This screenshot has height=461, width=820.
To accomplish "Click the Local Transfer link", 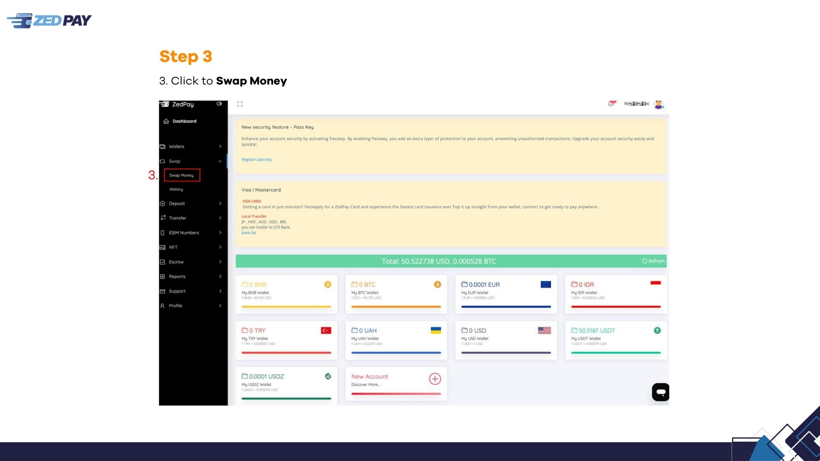I will click(x=254, y=216).
